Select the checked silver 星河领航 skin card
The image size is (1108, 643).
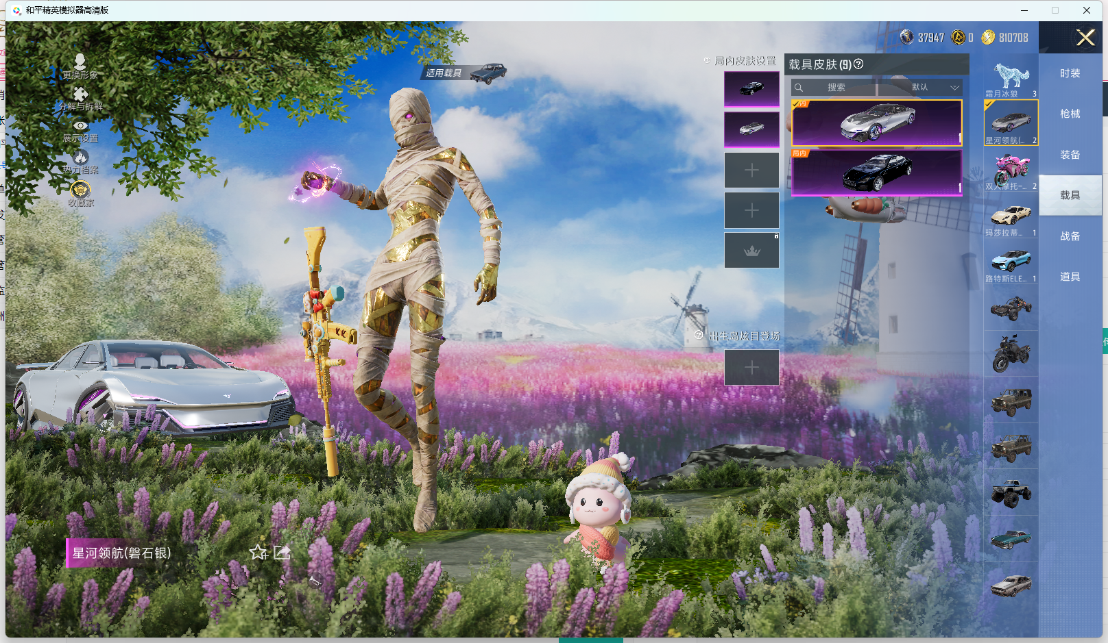pyautogui.click(x=876, y=123)
